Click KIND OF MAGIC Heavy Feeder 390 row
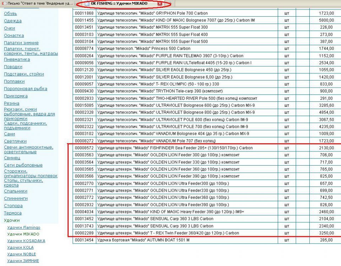The height and width of the screenshot is (266, 341). point(207,212)
